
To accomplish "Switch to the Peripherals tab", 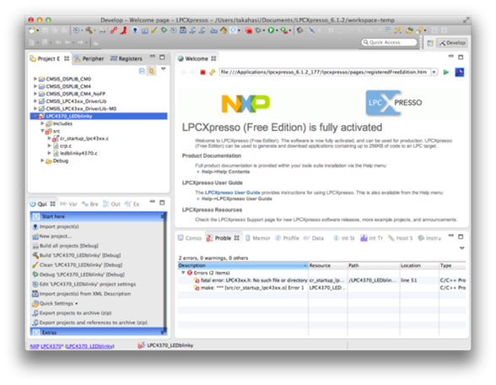I will tap(89, 58).
